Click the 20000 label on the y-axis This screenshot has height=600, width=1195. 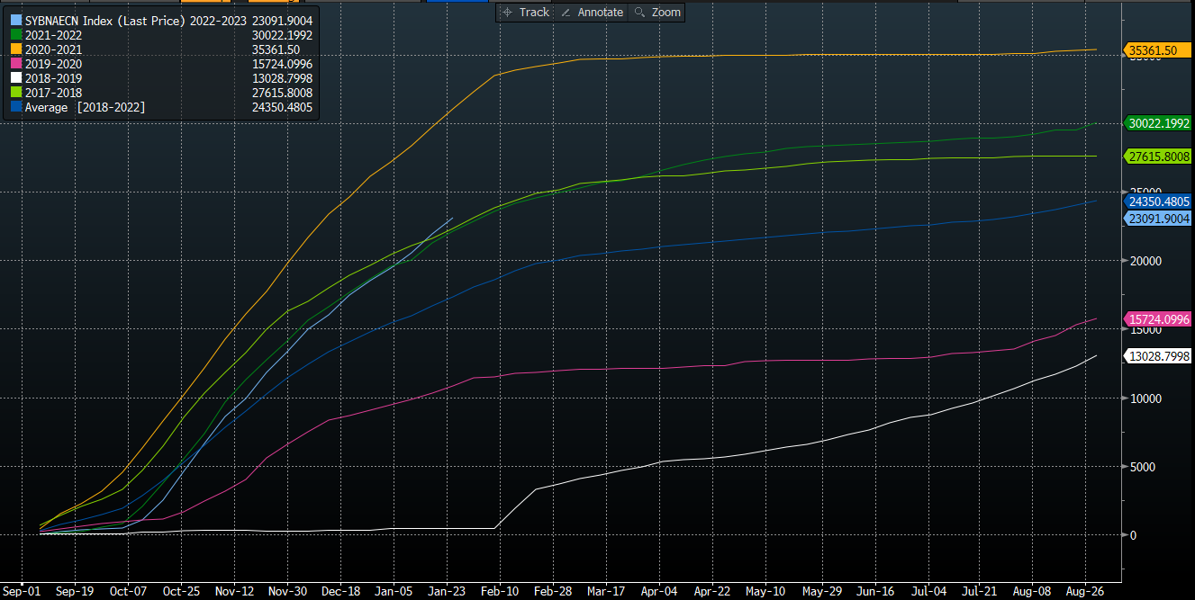coord(1142,261)
